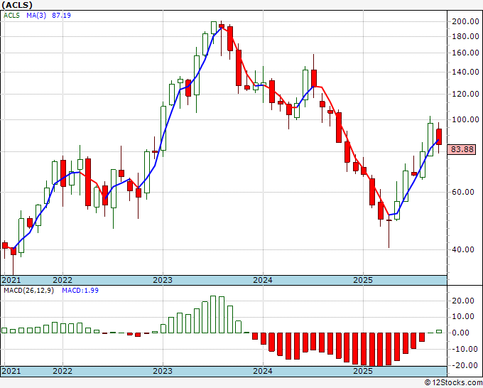
Task: Click 2025 on the price chart timeline
Action: tap(363, 280)
